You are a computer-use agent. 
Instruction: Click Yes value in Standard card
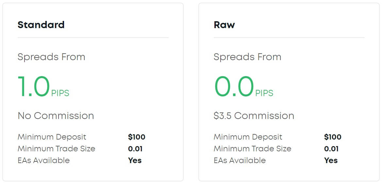pyautogui.click(x=135, y=160)
